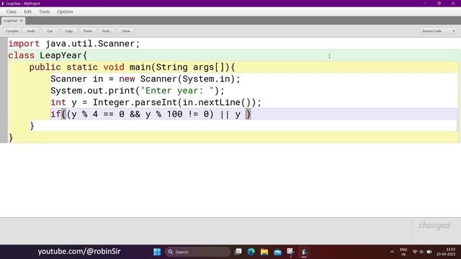Click the closing brace of the class

point(11,137)
